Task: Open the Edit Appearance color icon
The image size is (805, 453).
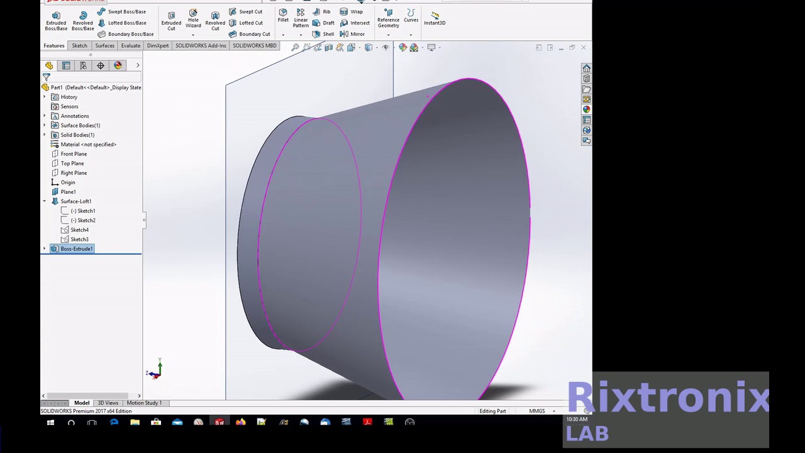Action: coord(402,47)
